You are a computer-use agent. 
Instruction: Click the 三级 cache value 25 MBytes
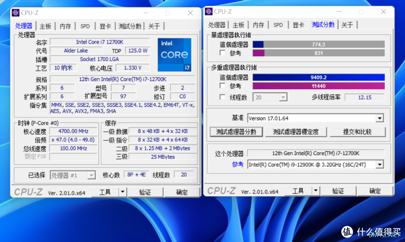point(163,157)
